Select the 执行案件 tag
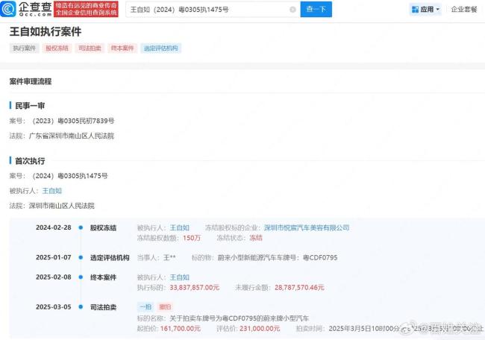The height and width of the screenshot is (340, 485). point(25,48)
